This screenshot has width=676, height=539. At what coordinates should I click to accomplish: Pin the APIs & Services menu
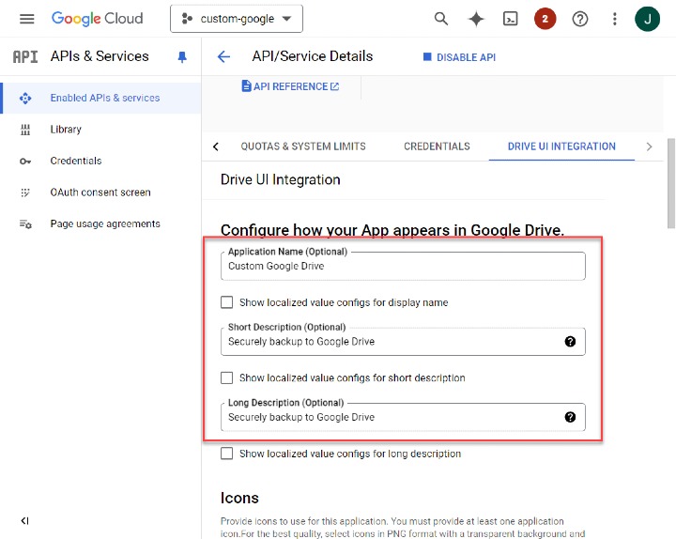[182, 57]
